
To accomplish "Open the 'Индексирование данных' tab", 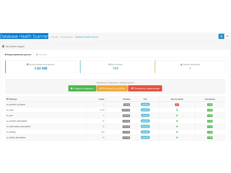I will pos(18,54).
